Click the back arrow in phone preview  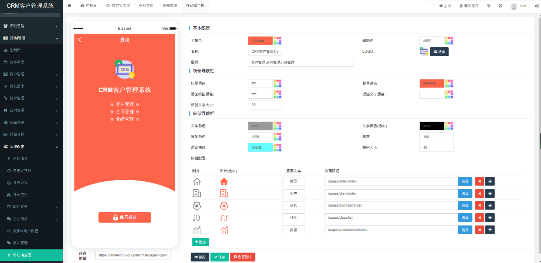(x=80, y=40)
